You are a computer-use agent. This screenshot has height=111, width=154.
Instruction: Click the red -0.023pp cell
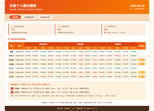click(x=58, y=56)
